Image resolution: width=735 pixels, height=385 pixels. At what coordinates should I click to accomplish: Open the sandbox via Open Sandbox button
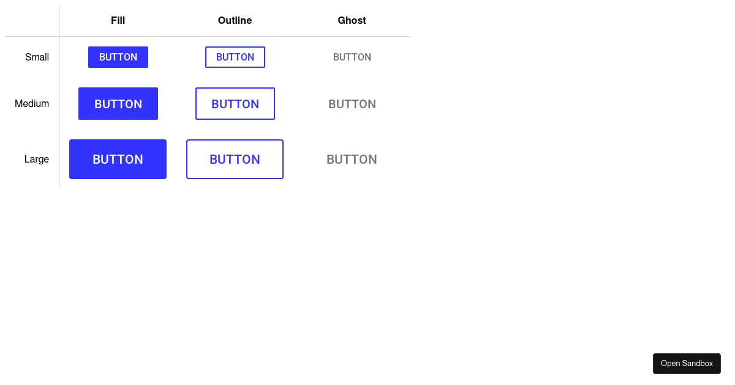[687, 363]
